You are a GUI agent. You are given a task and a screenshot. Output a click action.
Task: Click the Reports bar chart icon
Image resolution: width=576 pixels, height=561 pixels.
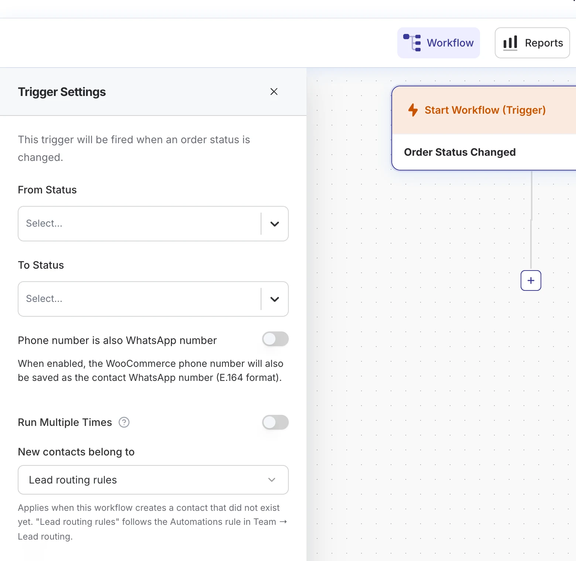pyautogui.click(x=510, y=43)
